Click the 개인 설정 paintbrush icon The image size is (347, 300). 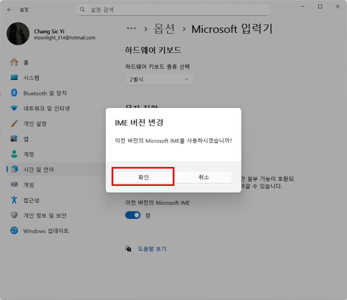click(14, 123)
